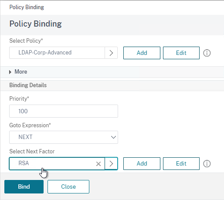Image resolution: width=224 pixels, height=200 pixels.
Task: Expand the More section triangle
Action: pyautogui.click(x=10, y=72)
